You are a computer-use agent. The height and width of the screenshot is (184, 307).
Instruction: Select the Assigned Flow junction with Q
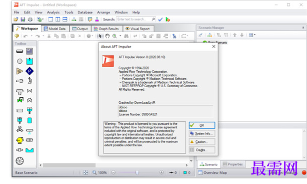coord(19,71)
